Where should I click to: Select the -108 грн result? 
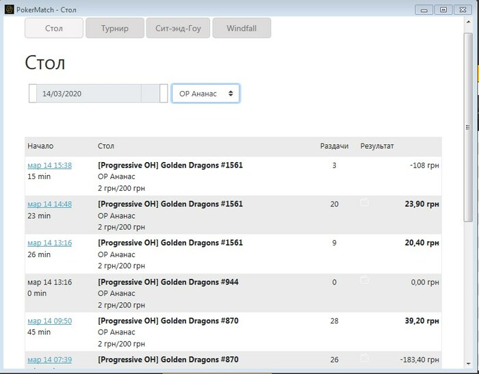[424, 165]
